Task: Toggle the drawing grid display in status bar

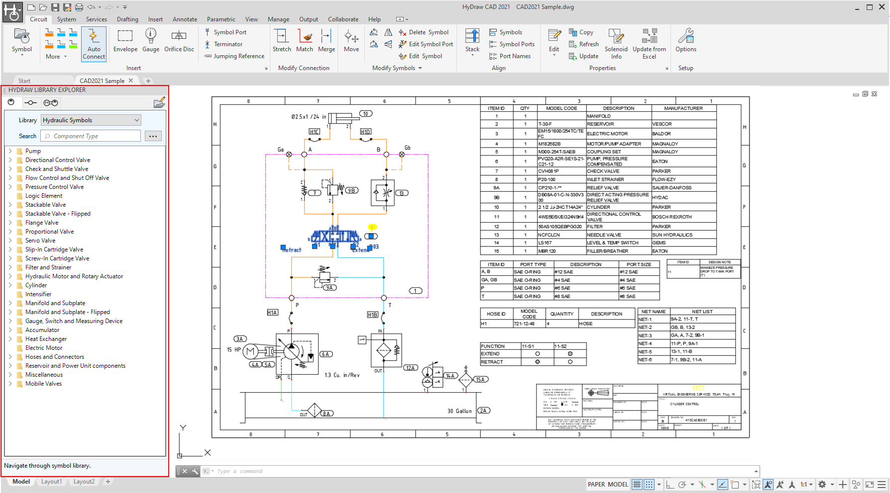Action: pos(637,485)
